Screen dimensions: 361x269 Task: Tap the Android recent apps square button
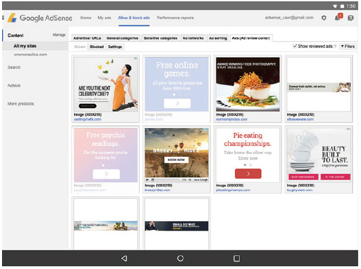tap(236, 259)
